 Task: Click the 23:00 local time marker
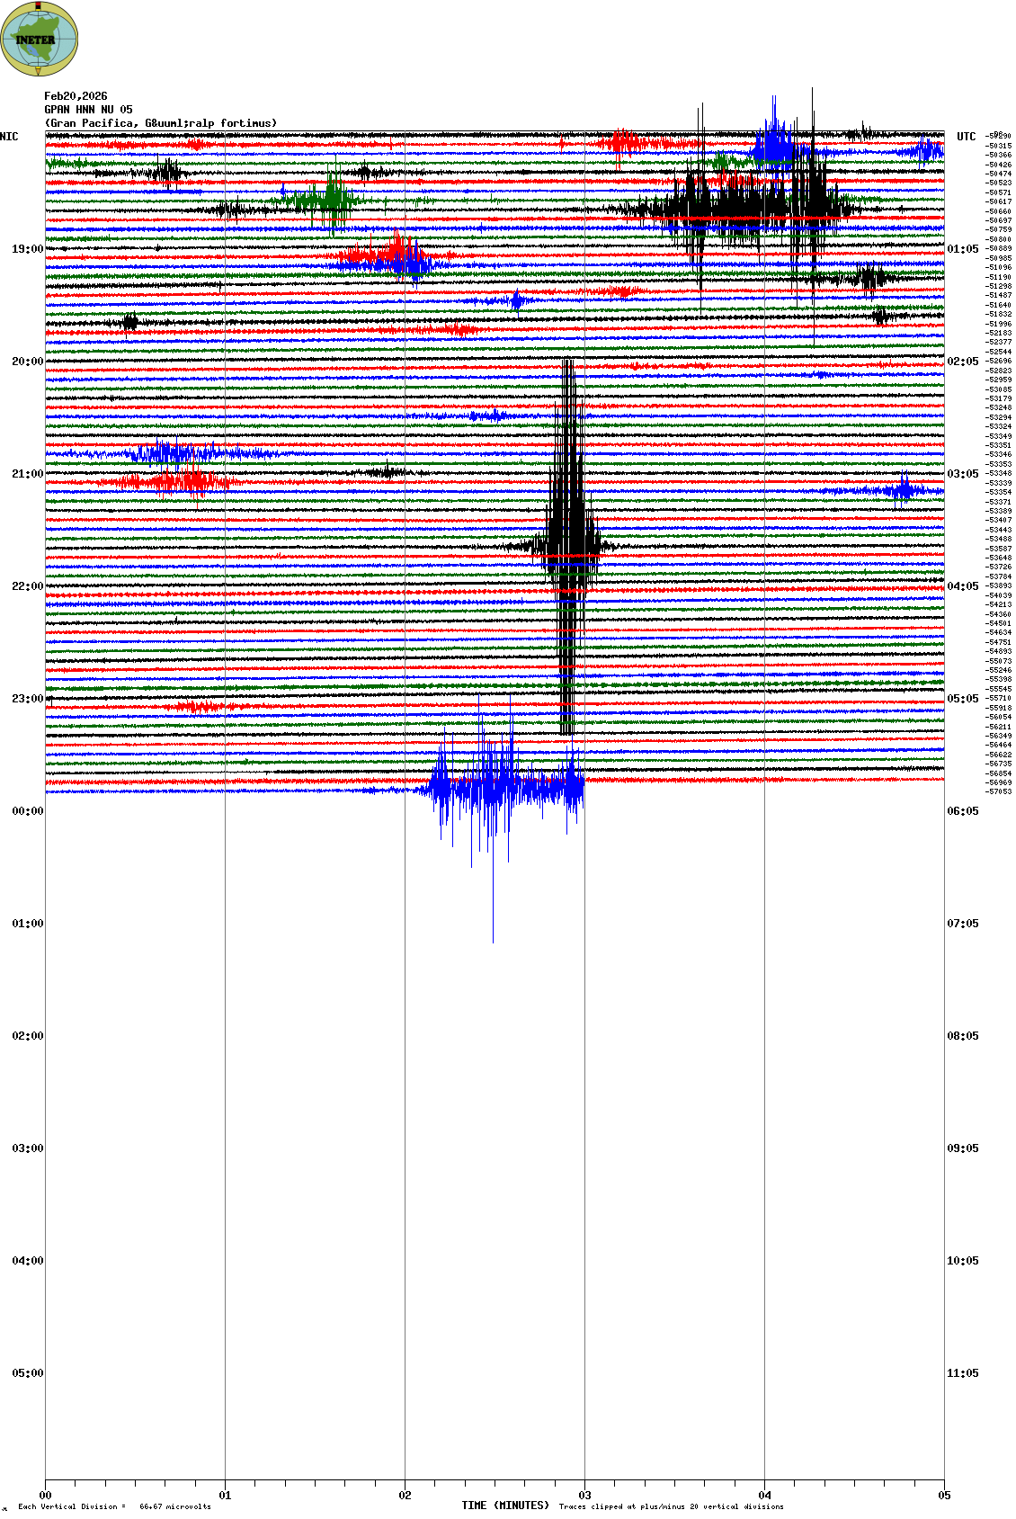[27, 699]
